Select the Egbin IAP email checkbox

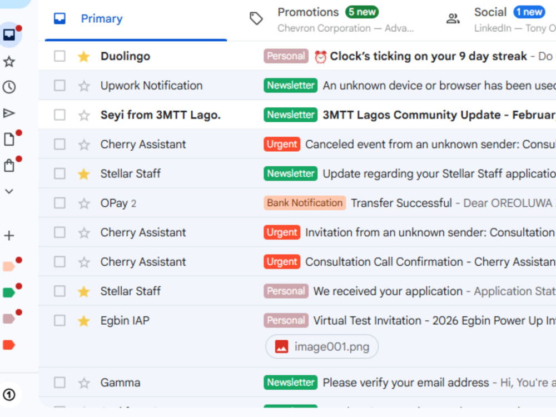tap(59, 321)
